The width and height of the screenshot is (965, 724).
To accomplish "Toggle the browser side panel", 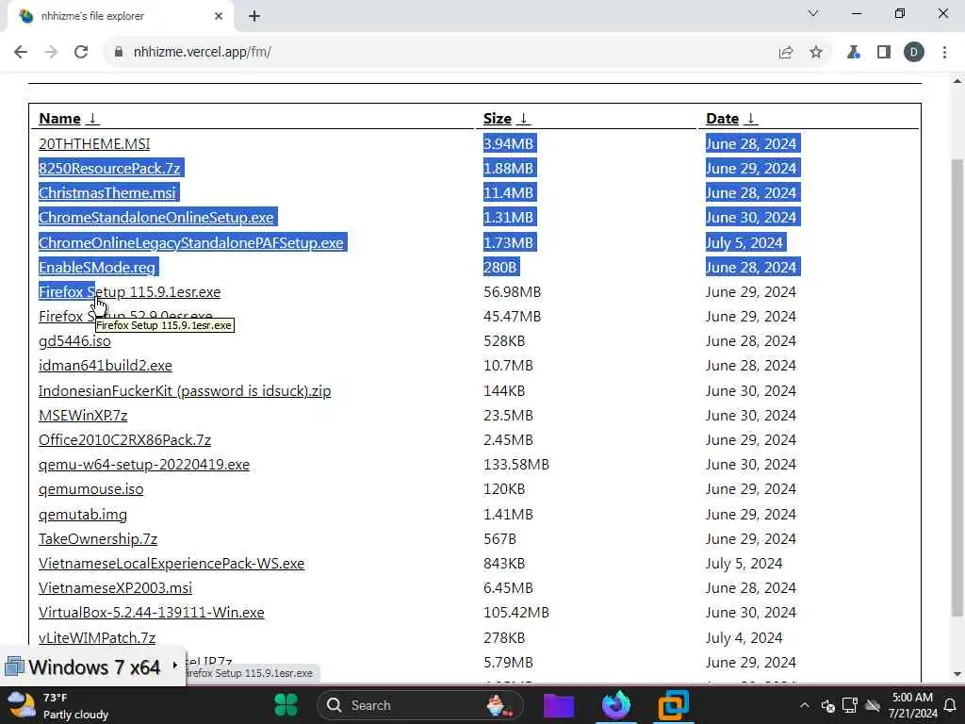I will [884, 53].
